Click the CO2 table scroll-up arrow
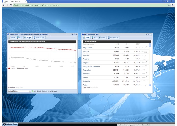The width and height of the screenshot is (177, 126). 150,44
